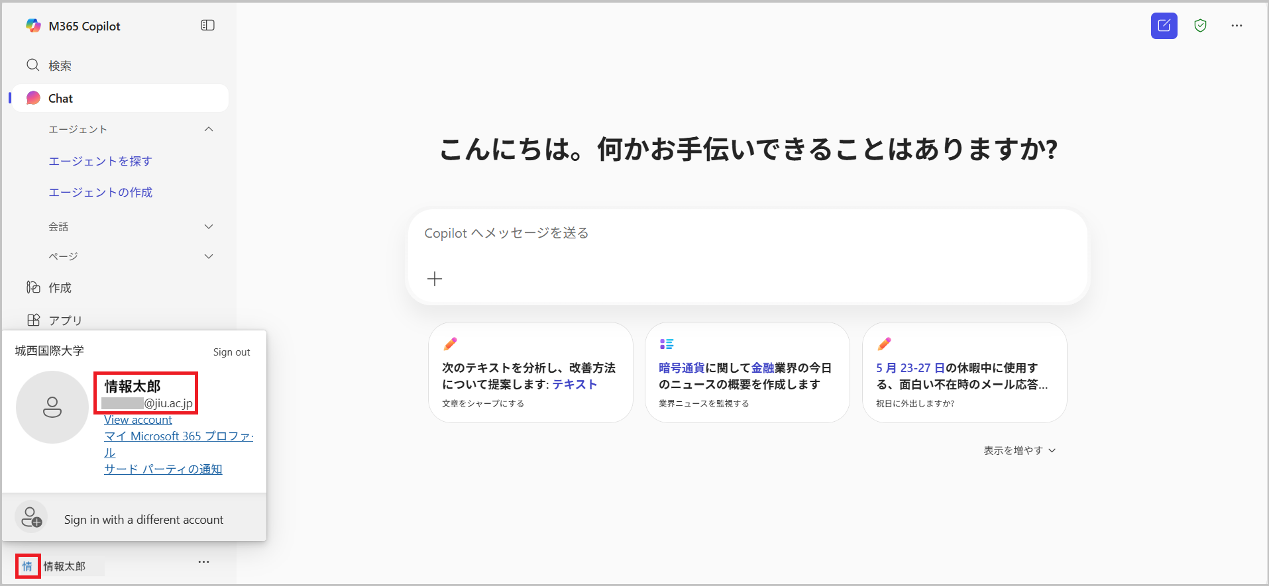Expand the ページ section
This screenshot has width=1269, height=586.
tap(209, 256)
